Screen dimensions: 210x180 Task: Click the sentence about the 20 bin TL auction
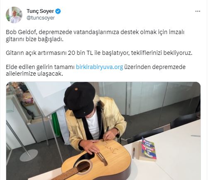99,53
